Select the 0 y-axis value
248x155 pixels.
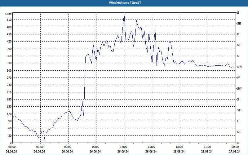[x=11, y=143]
